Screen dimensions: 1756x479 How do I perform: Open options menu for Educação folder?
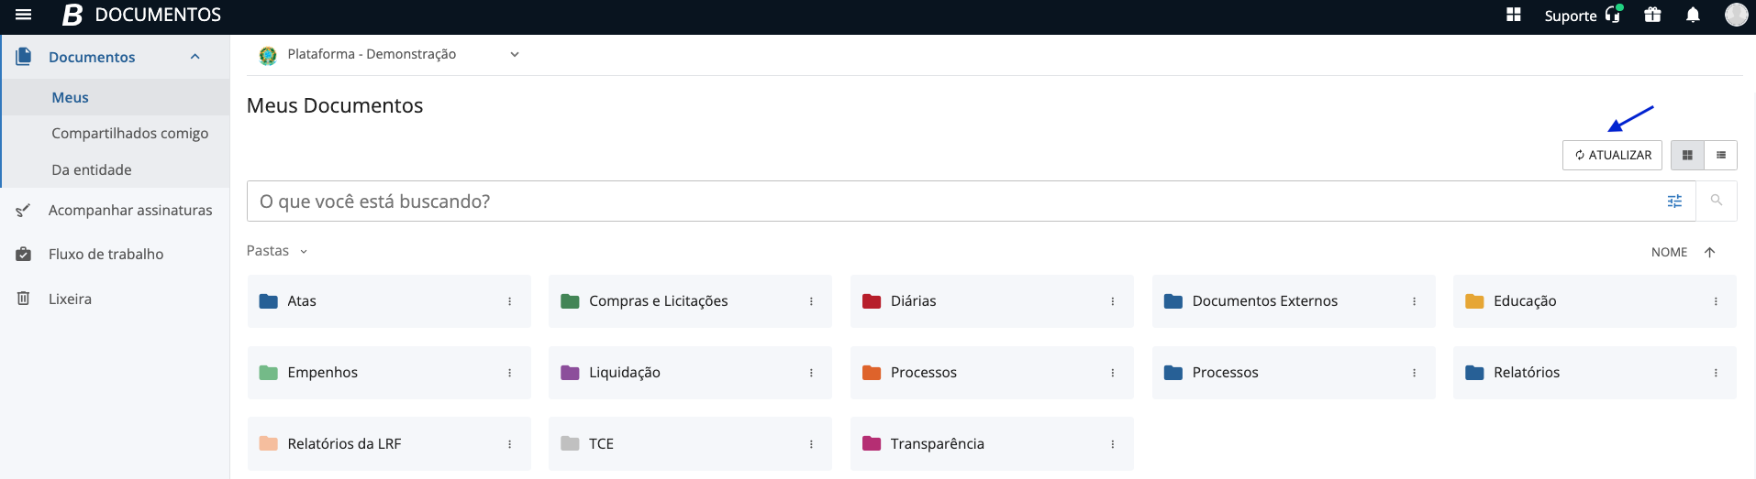point(1716,301)
